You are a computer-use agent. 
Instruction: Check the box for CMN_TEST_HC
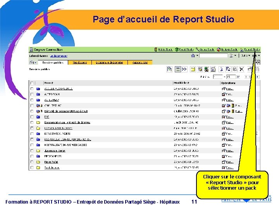click(x=32, y=106)
